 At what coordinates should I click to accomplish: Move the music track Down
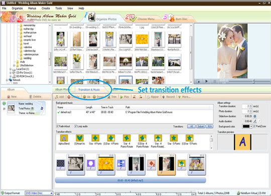(98, 97)
